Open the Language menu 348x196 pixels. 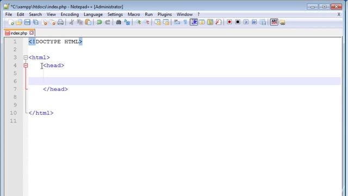[x=93, y=15]
